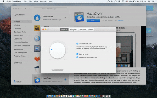Click the US flag input source icon
Viewport: 157px width, 98px height.
coord(127,1)
